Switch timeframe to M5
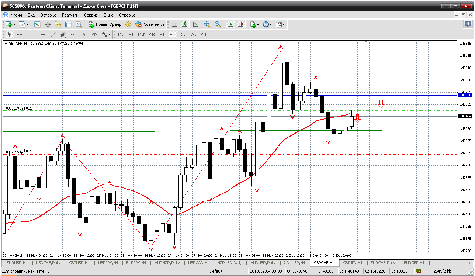 (131, 34)
